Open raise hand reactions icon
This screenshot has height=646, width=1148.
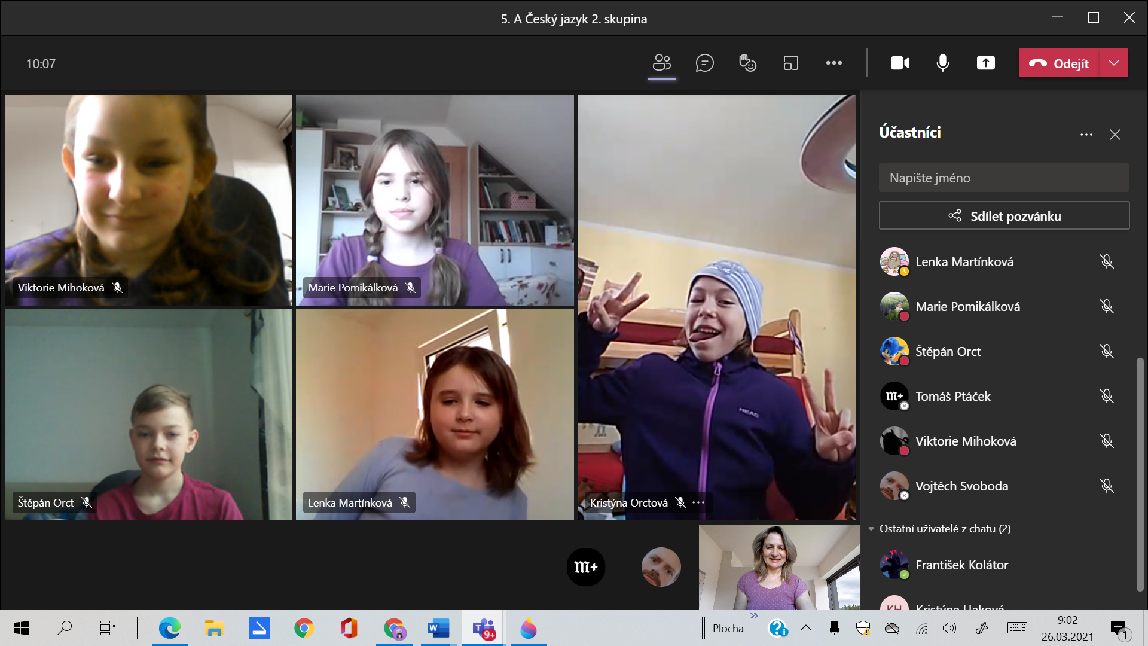coord(747,63)
